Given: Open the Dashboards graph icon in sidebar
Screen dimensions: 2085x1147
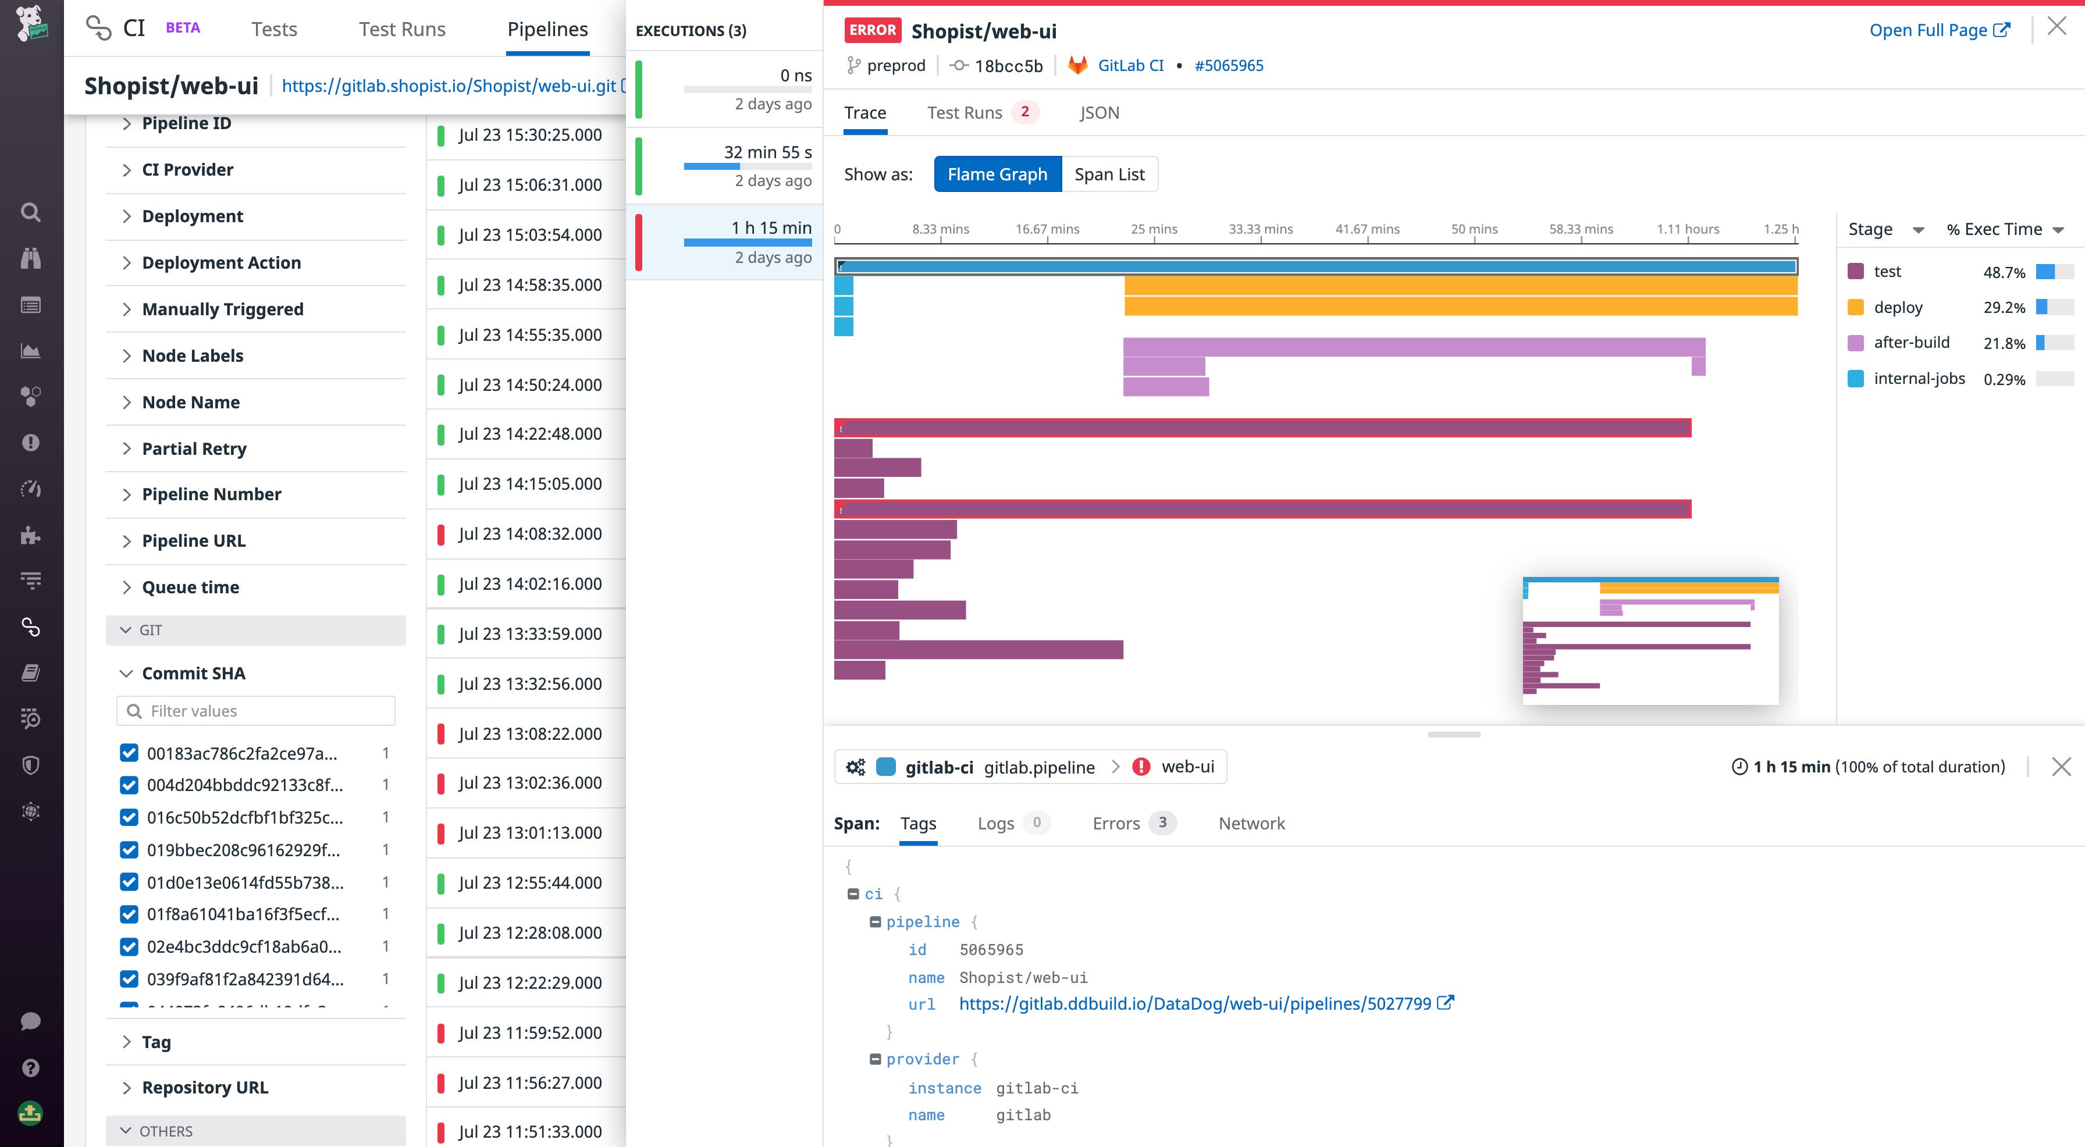Looking at the screenshot, I should [x=30, y=351].
